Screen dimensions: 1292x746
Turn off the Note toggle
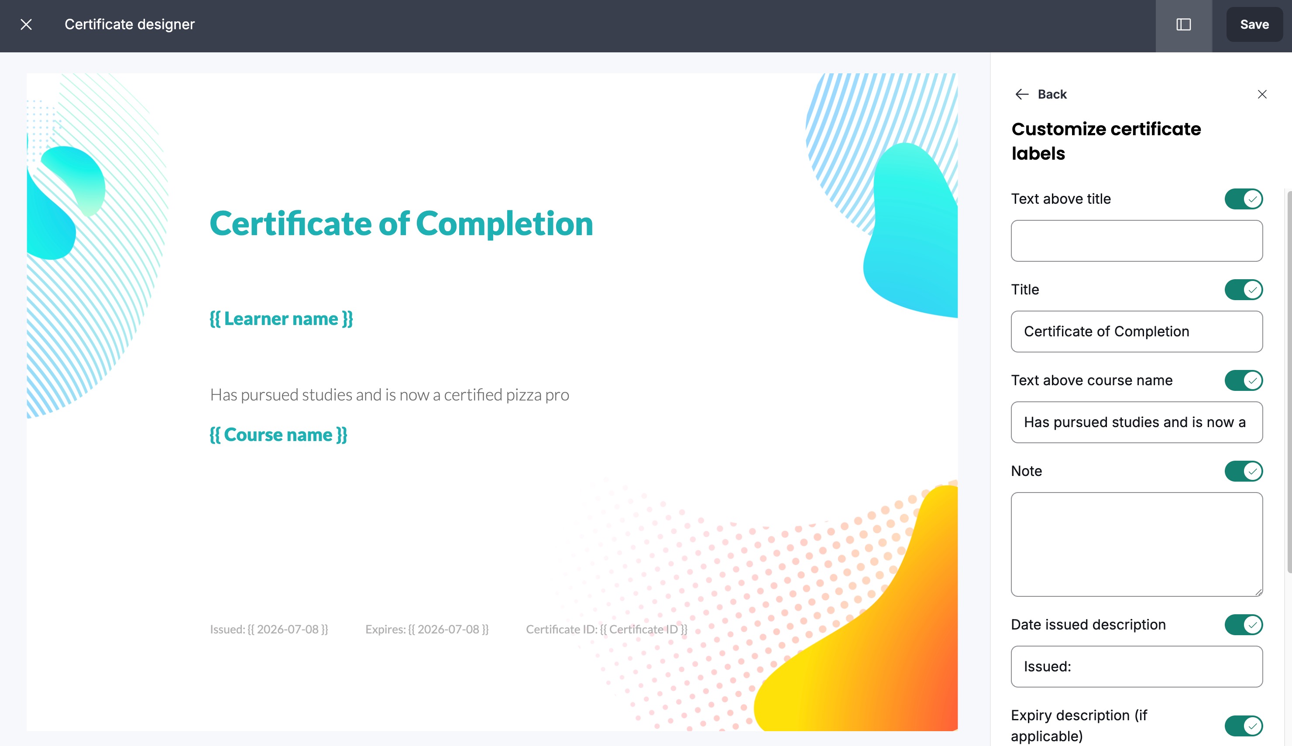1243,471
